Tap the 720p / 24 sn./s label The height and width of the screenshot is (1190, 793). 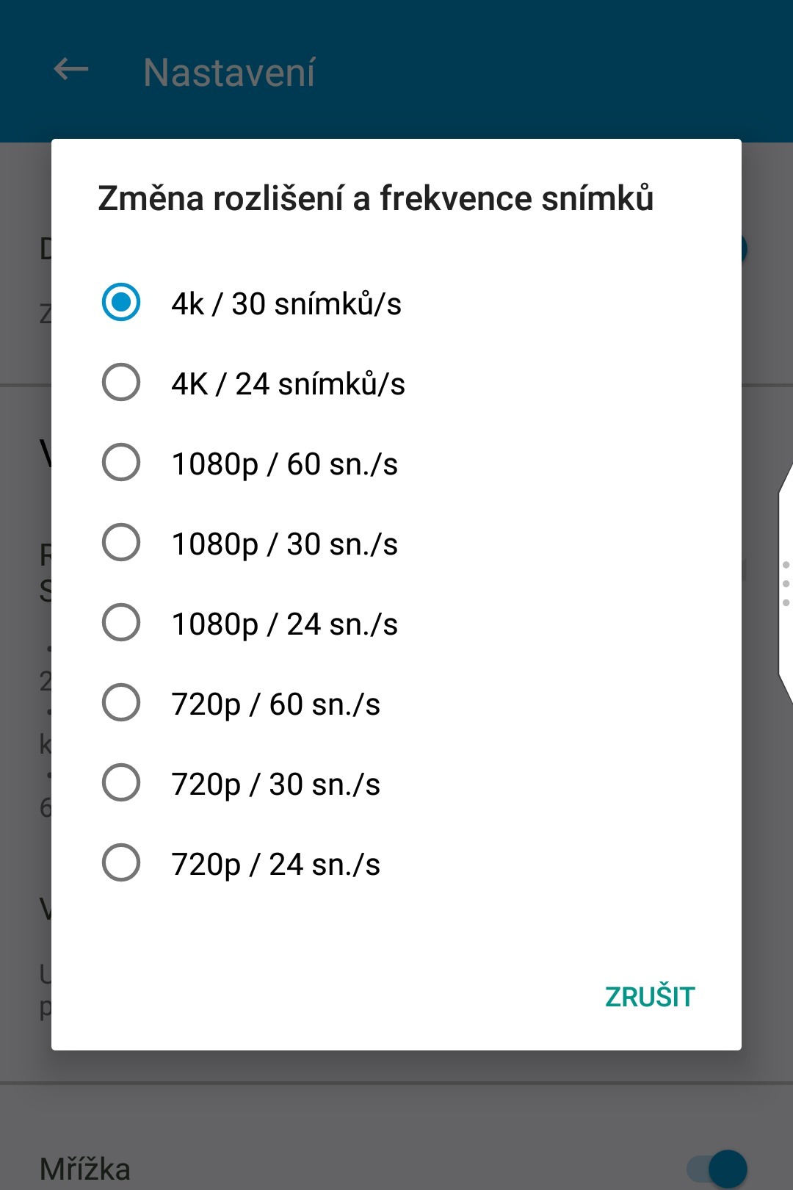pyautogui.click(x=275, y=865)
